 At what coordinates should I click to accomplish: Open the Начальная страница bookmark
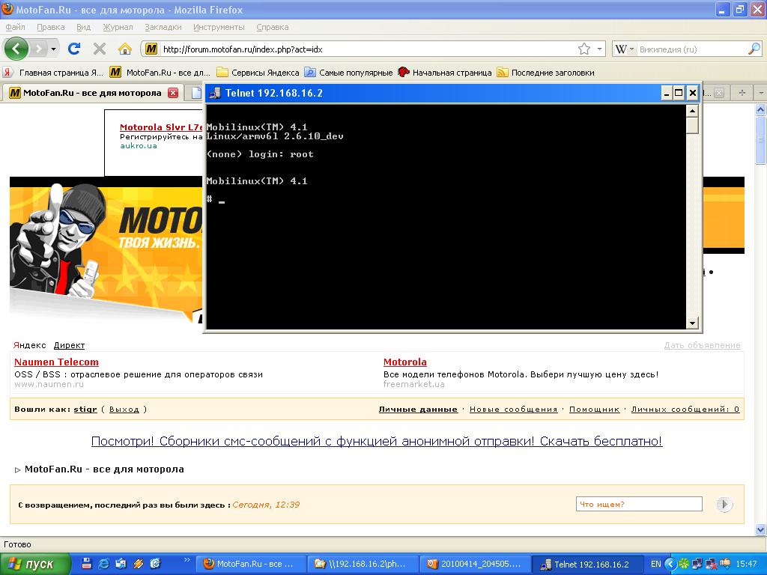[x=445, y=73]
